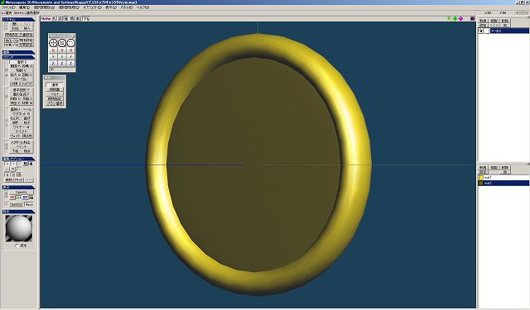Open the オブジェクト menu
Viewport: 530px width, 310px height.
pos(92,7)
